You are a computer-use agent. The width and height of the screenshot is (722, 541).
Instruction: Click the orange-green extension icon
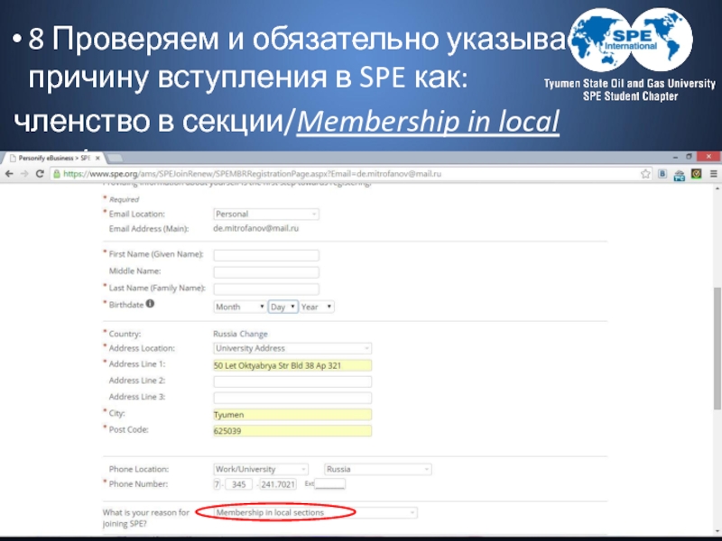pyautogui.click(x=696, y=174)
